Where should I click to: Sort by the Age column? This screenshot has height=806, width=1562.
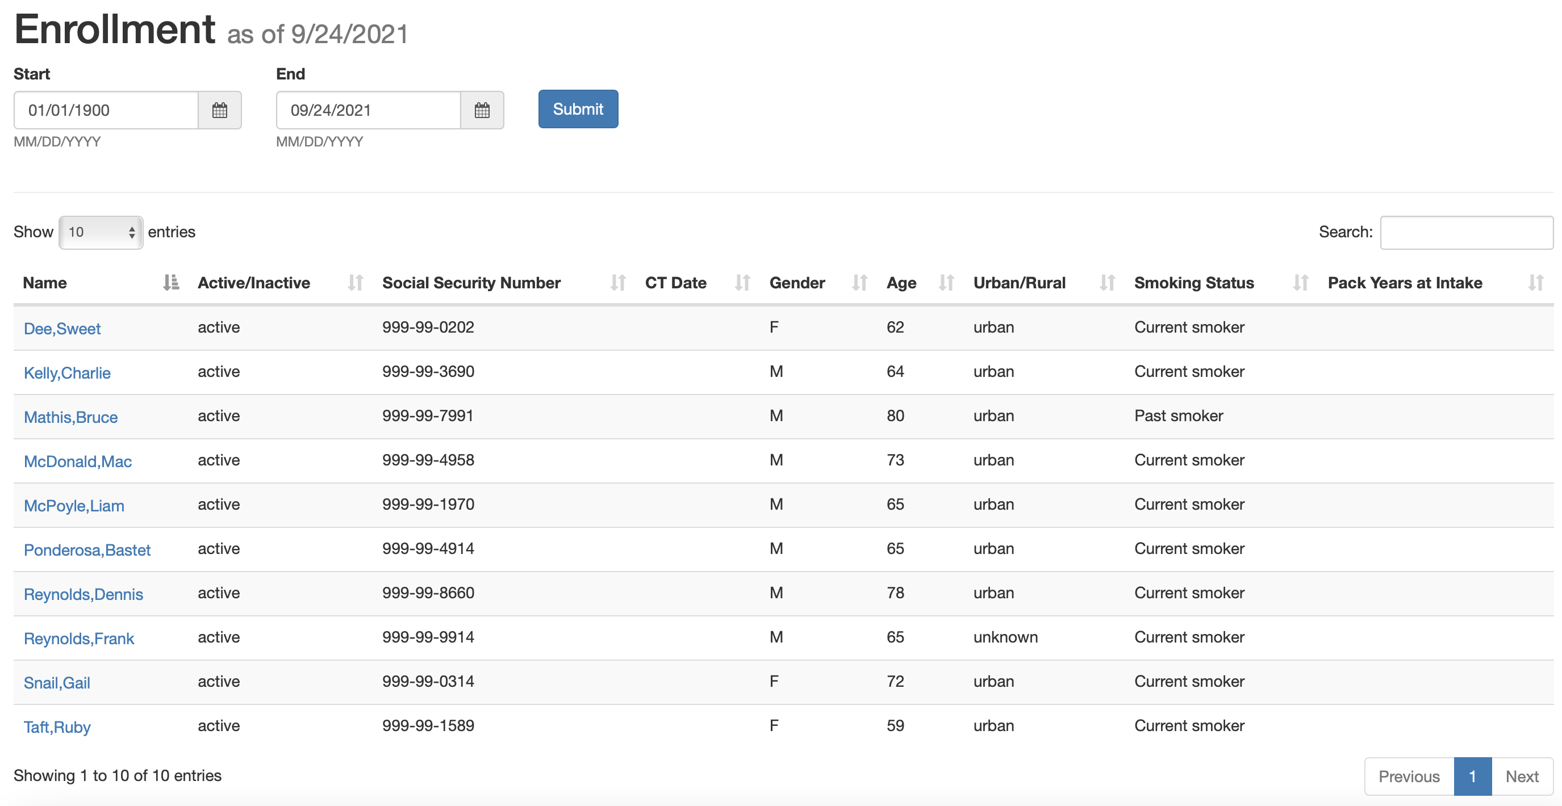[921, 283]
